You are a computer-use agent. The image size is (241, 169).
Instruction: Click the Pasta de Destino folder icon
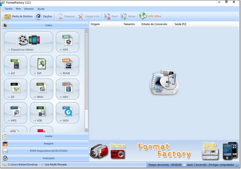tap(8, 16)
